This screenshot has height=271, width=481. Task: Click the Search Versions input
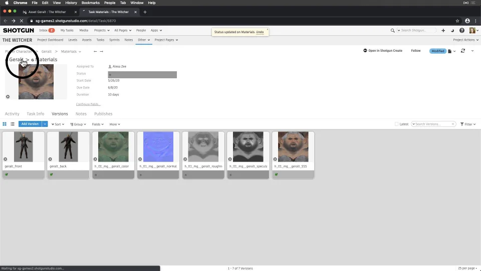[433, 124]
